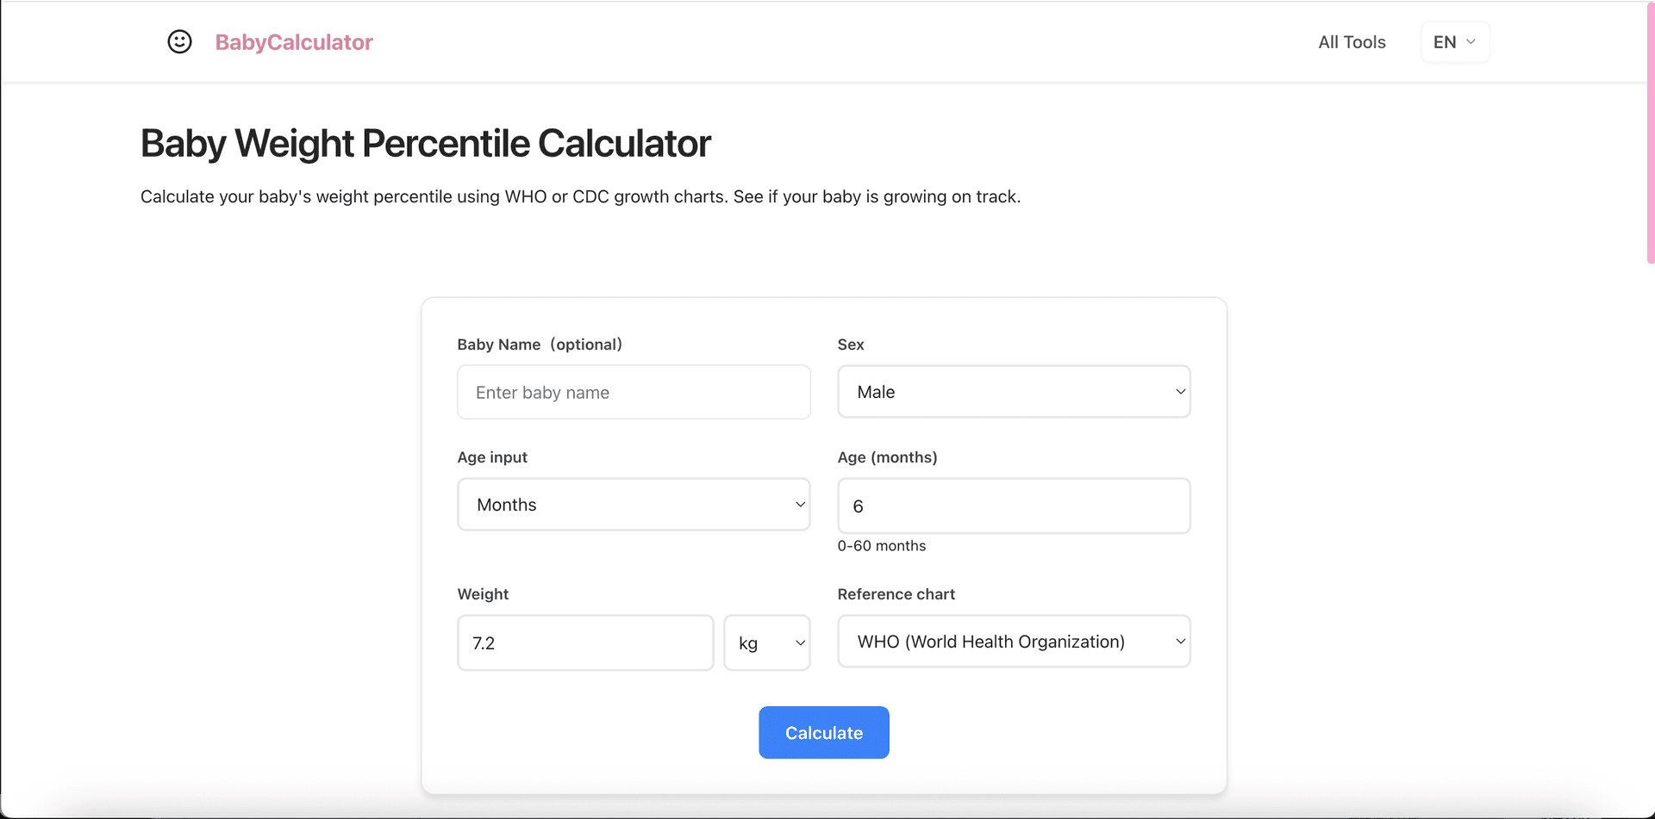
Task: Open the BabyCalculator home via logo
Action: tap(294, 41)
